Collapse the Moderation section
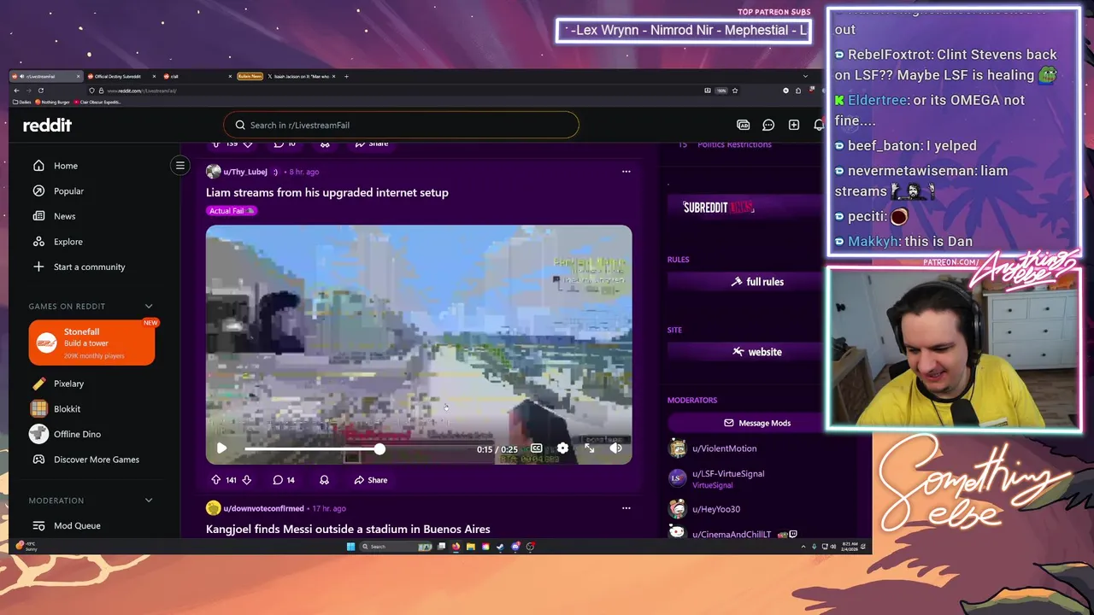The image size is (1094, 615). pyautogui.click(x=149, y=501)
